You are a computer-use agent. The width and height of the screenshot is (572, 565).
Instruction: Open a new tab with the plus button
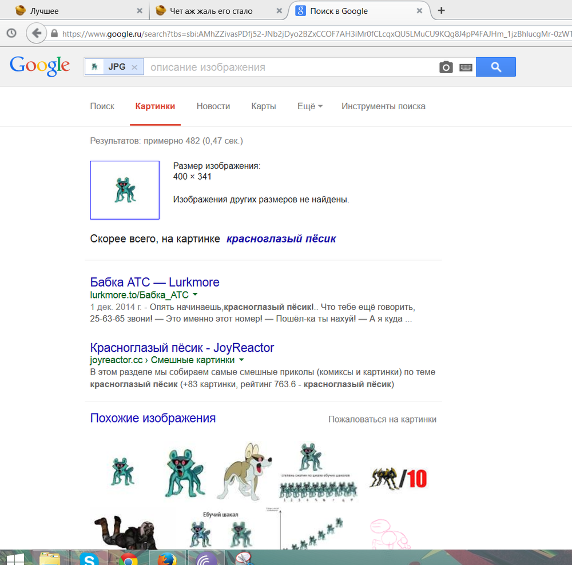click(x=441, y=10)
